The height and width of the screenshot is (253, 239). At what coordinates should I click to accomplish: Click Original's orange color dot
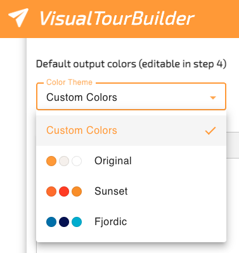click(x=51, y=161)
